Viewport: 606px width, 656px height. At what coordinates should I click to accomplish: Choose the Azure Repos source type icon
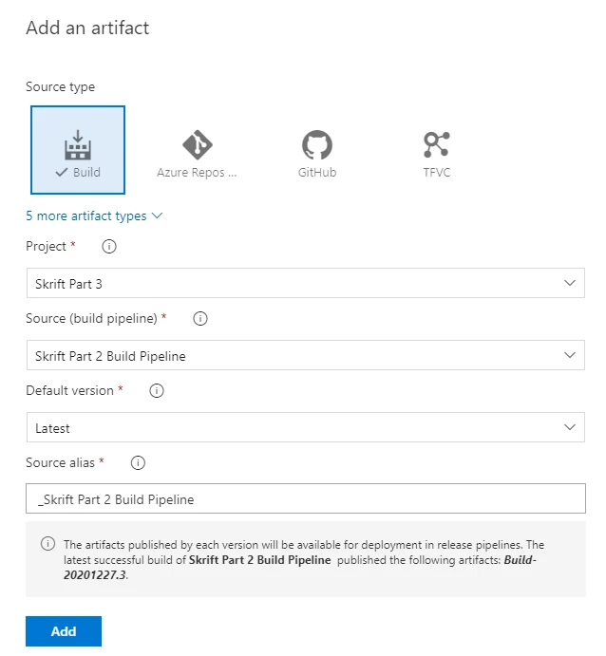coord(198,144)
